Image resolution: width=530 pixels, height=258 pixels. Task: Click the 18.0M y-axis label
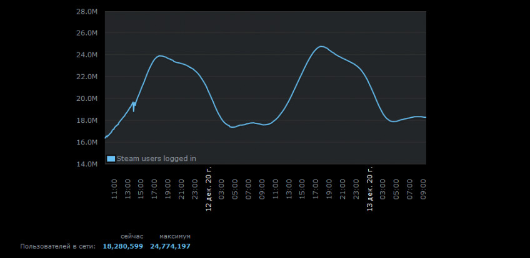87,120
